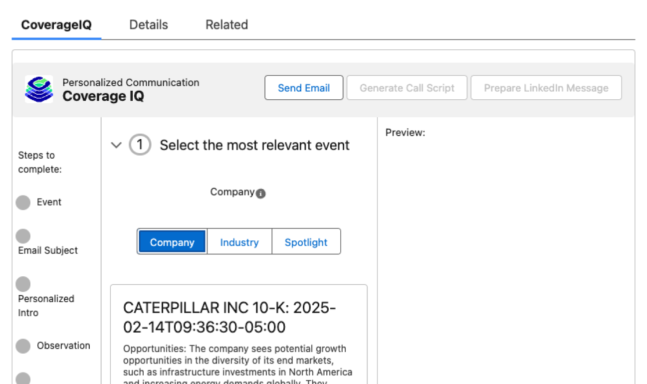Image resolution: width=647 pixels, height=384 pixels.
Task: Click the Observation step label
Action: pyautogui.click(x=63, y=346)
